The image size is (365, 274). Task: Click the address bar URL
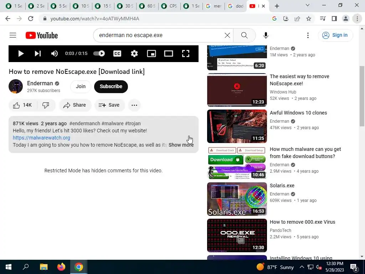tap(95, 19)
